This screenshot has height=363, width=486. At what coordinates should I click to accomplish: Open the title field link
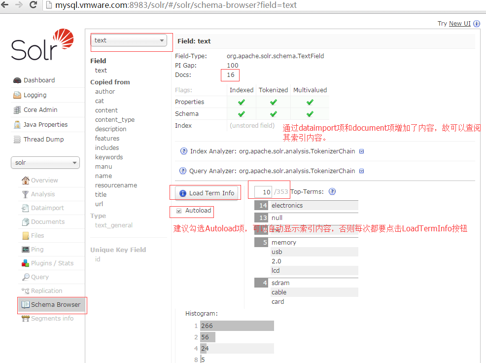click(x=101, y=194)
